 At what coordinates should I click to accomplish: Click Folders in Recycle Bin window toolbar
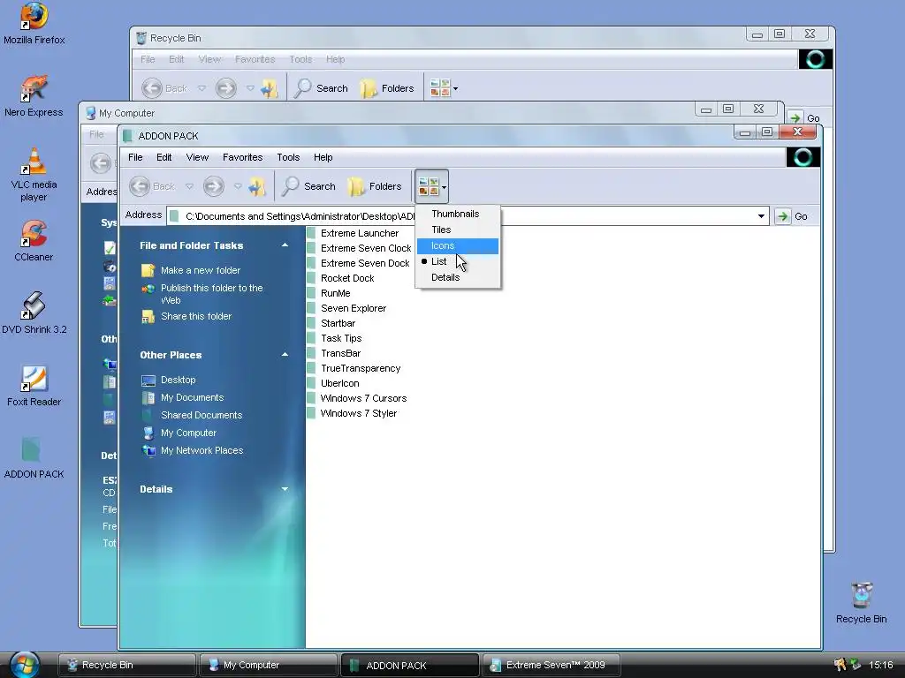click(387, 88)
